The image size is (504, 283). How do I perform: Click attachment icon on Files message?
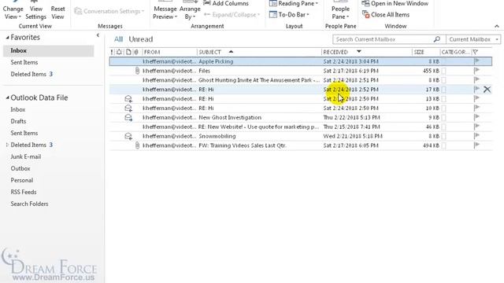137,71
